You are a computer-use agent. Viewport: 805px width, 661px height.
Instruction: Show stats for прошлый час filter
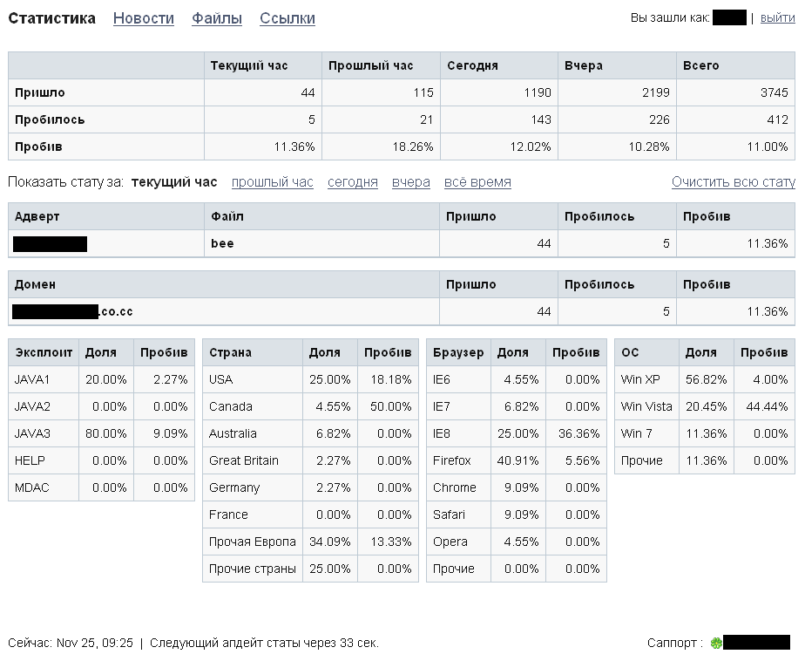(272, 182)
